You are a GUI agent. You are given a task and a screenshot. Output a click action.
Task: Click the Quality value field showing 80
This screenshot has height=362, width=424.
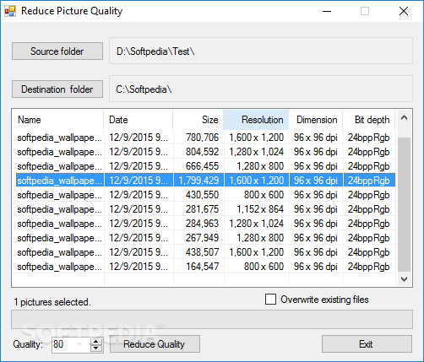[71, 344]
